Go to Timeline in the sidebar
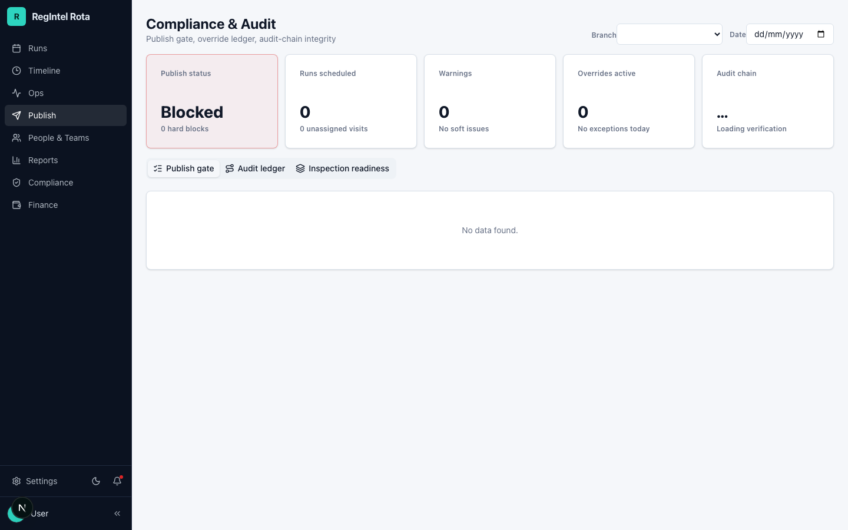The width and height of the screenshot is (848, 530). pos(65,71)
